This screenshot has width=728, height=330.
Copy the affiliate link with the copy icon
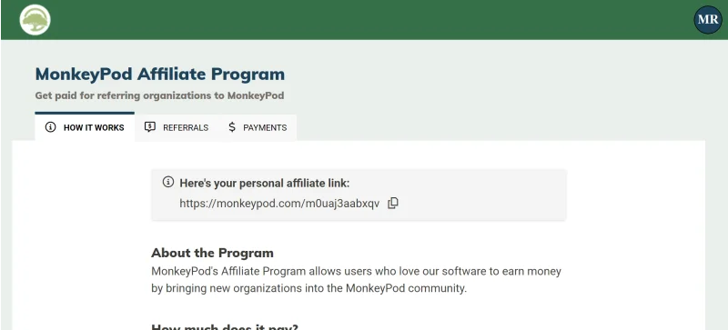click(393, 204)
